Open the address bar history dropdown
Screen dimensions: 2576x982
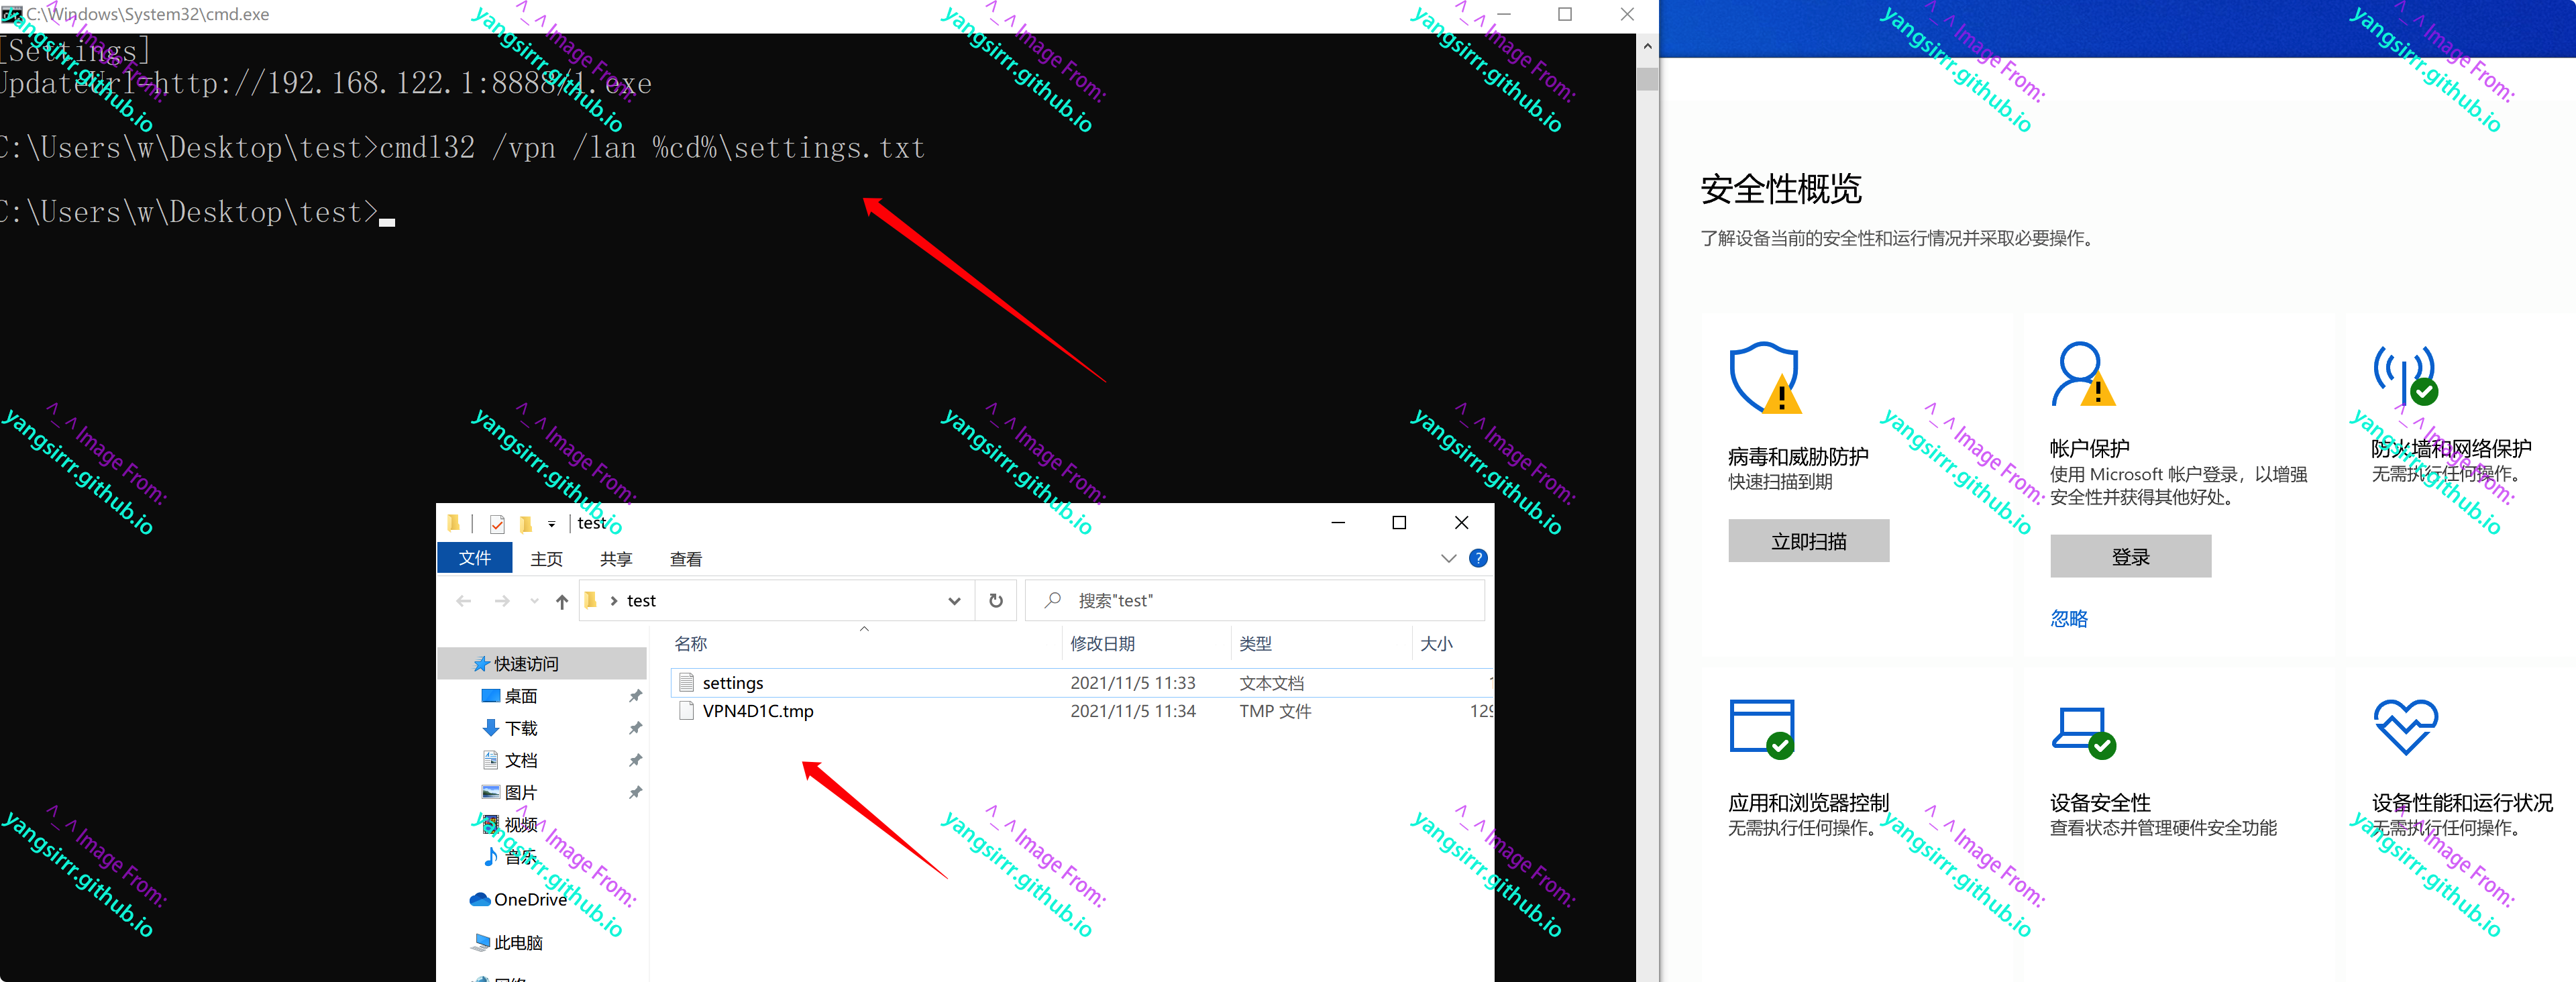click(954, 601)
